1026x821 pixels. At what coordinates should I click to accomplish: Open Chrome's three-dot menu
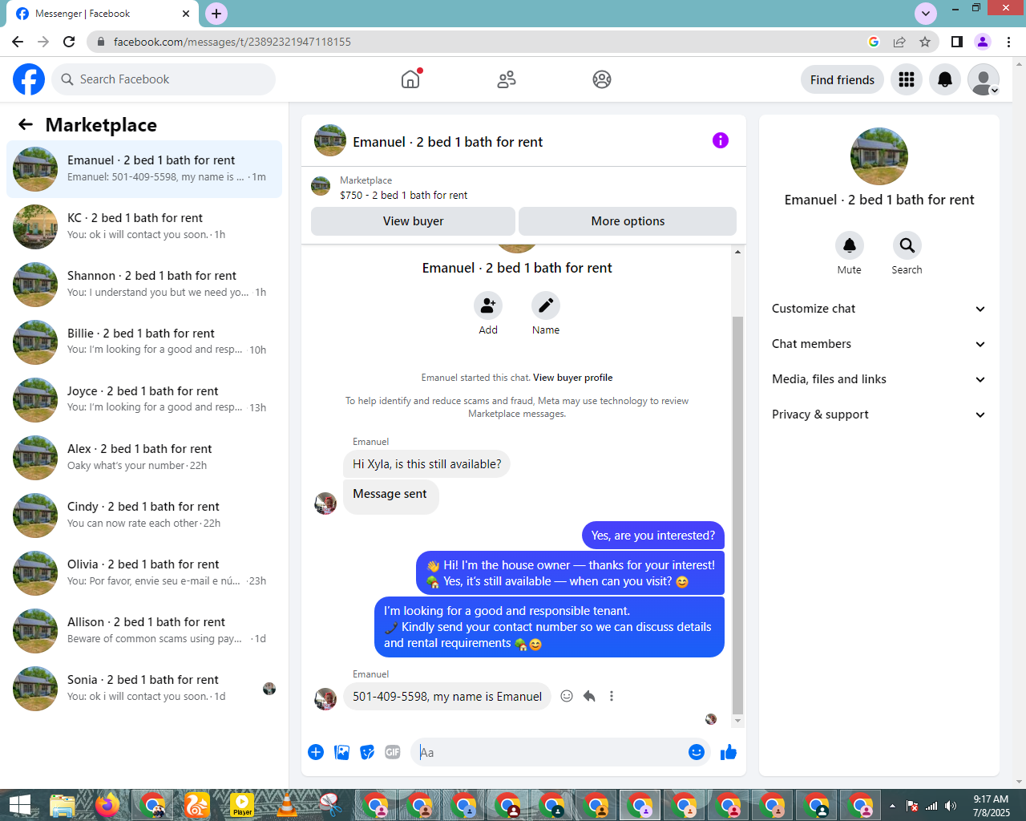(1009, 42)
